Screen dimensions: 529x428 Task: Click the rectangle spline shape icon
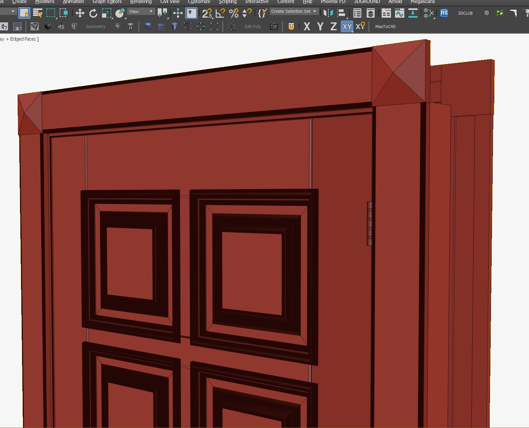point(214,26)
